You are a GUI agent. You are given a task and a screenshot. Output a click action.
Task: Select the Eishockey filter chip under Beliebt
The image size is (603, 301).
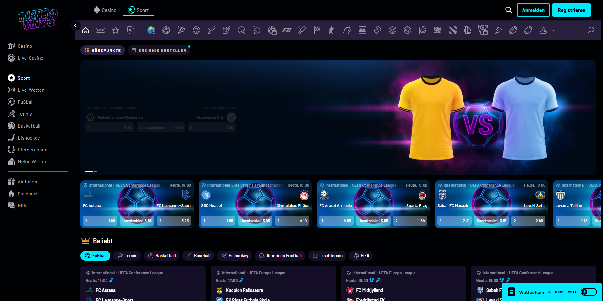(234, 256)
